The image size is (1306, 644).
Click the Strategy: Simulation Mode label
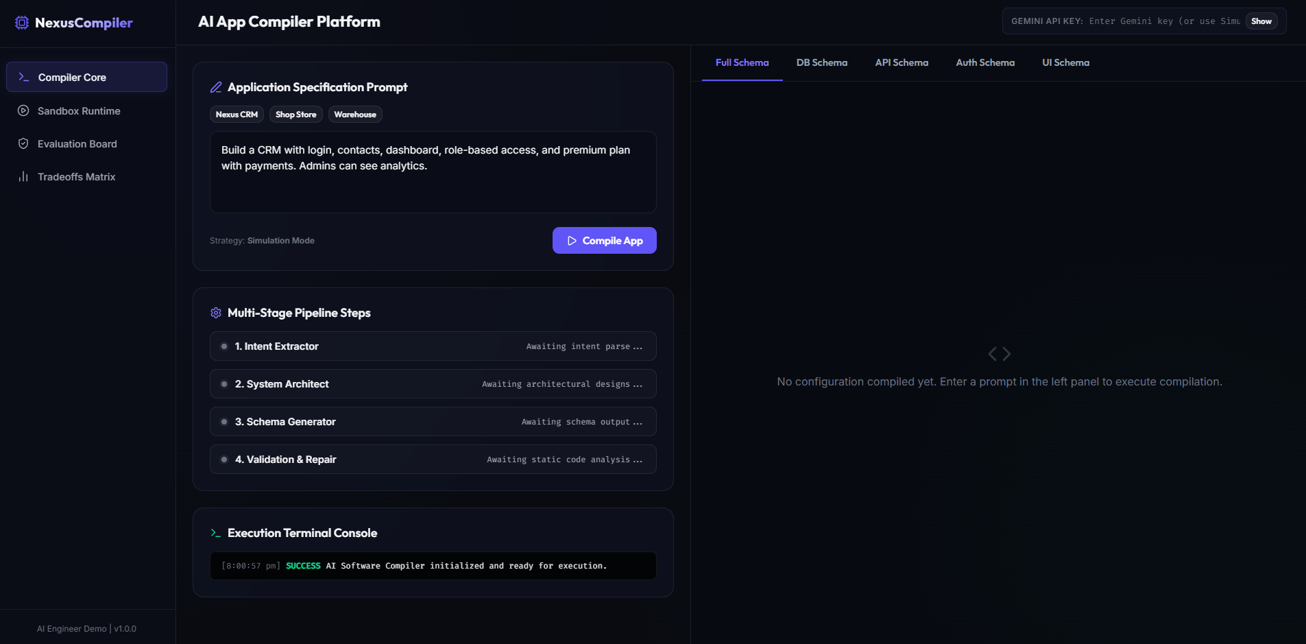click(262, 241)
